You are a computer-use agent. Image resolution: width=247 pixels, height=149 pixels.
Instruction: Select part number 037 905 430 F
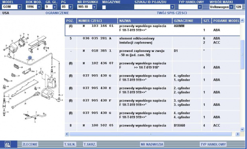pos(97,101)
